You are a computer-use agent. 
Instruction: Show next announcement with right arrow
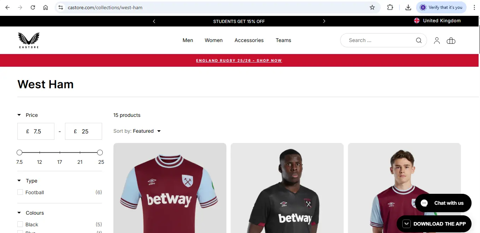point(324,21)
